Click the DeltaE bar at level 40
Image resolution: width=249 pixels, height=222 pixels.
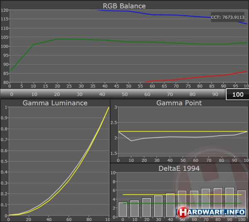coord(171,205)
